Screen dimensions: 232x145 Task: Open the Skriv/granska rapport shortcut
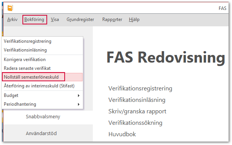pyautogui.click(x=137, y=111)
